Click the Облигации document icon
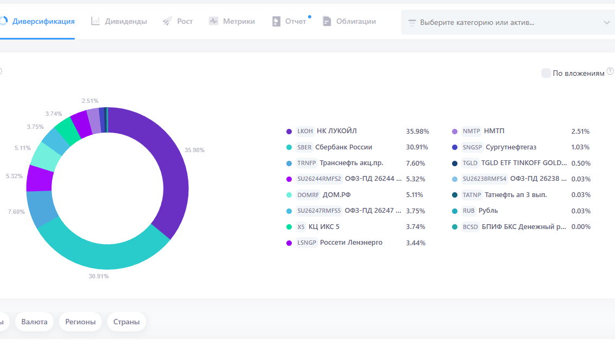 tap(327, 21)
